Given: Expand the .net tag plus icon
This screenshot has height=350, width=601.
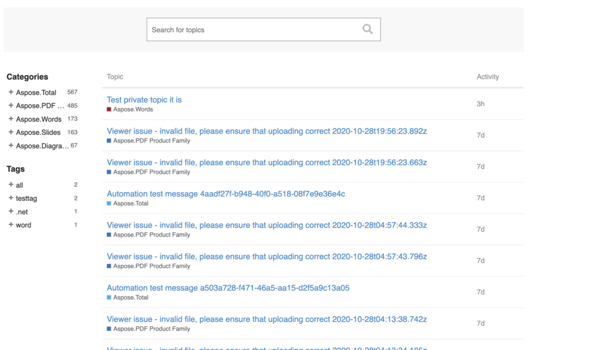Looking at the screenshot, I should (11, 212).
